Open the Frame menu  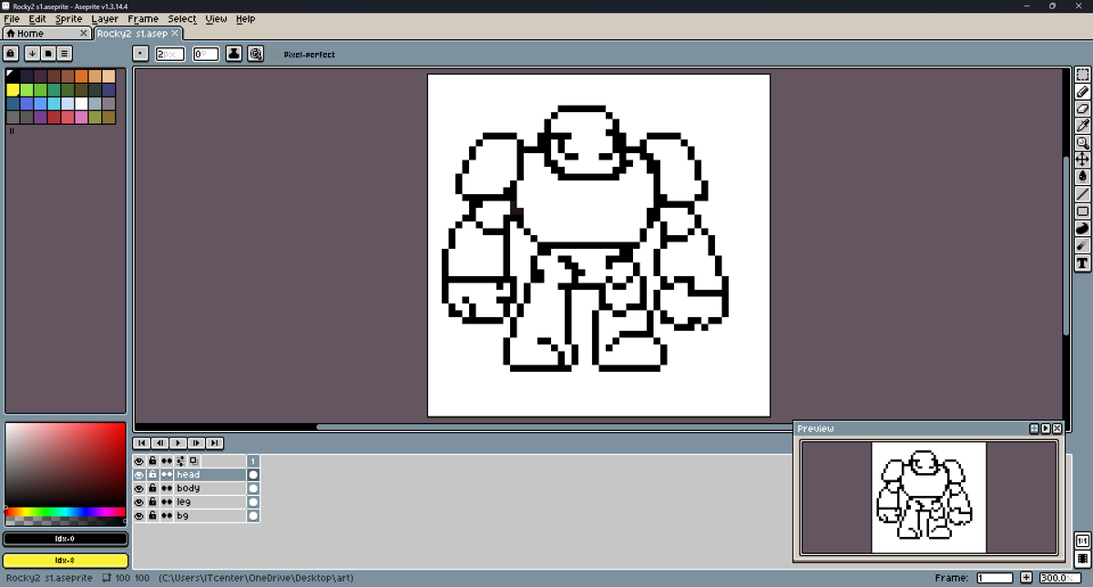point(143,18)
